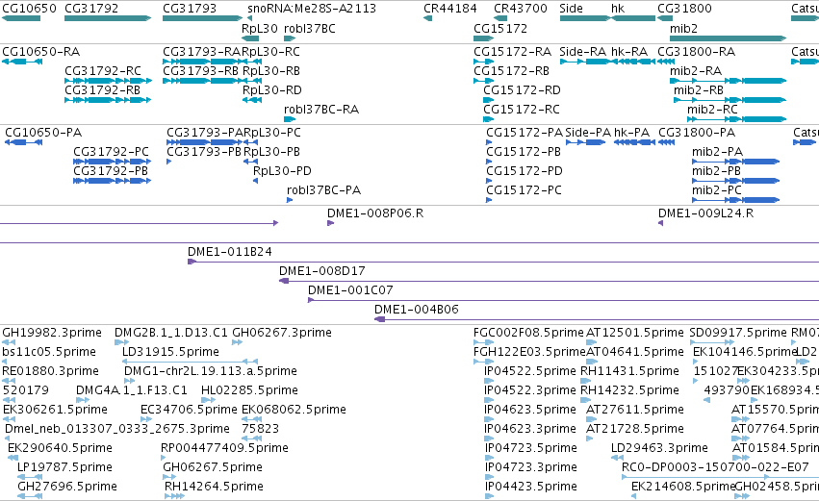Click protein CG31793-PB
Viewport: 819px width, 501px height.
coord(204,152)
